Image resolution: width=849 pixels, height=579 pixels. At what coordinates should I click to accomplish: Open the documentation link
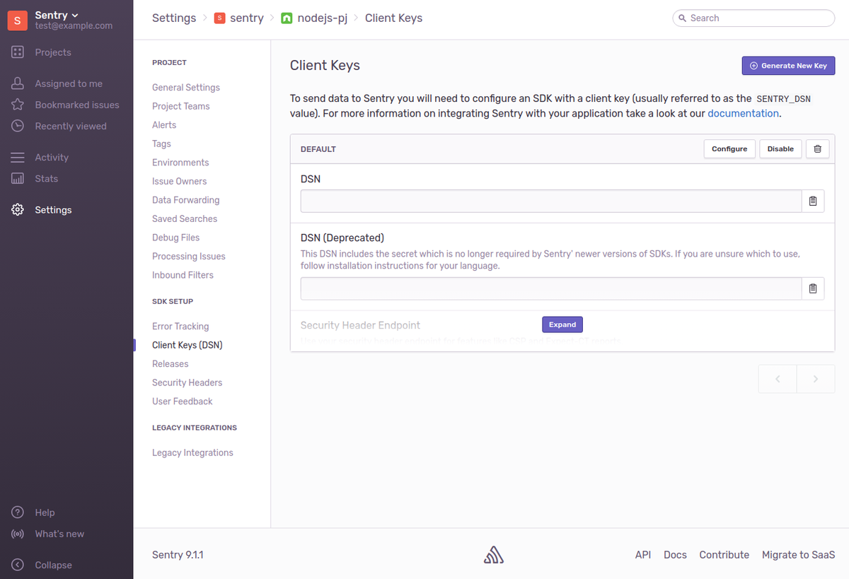743,113
